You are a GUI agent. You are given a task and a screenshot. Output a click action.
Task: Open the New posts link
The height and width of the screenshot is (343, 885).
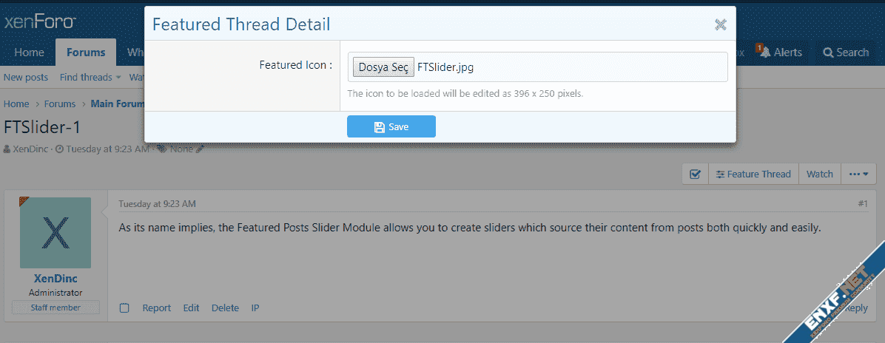point(26,78)
